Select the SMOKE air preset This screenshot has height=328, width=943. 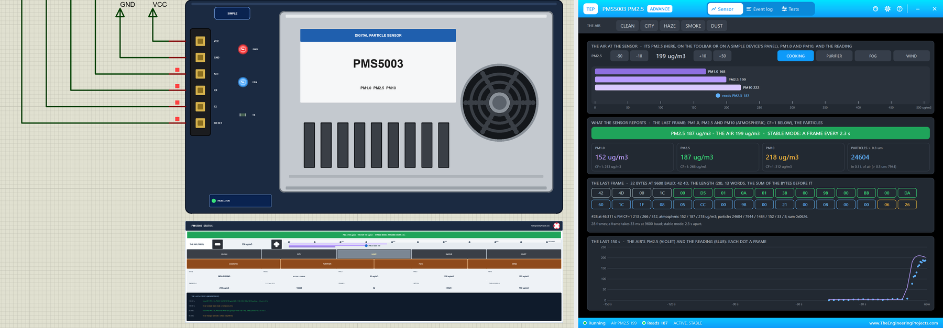[x=693, y=26]
